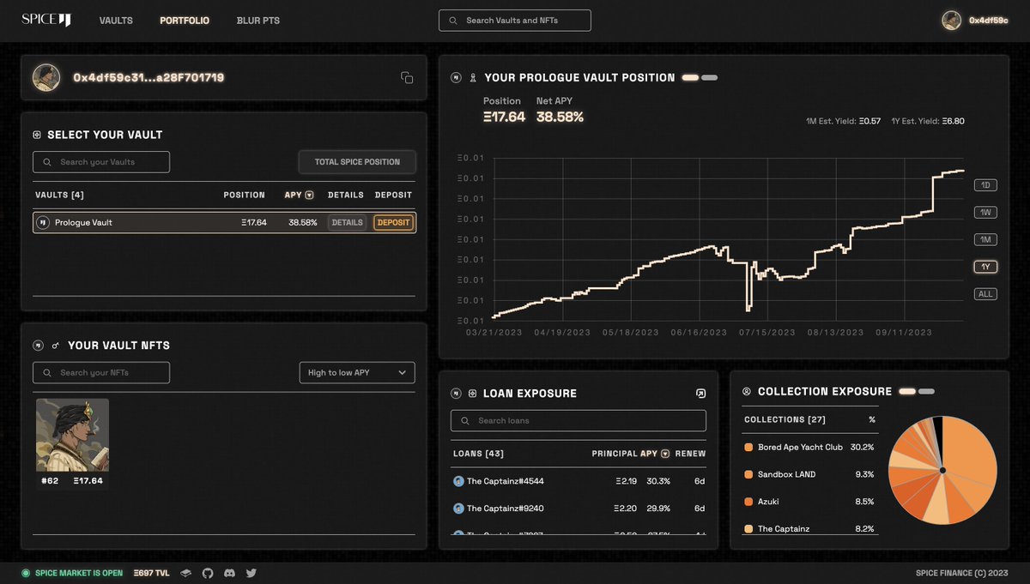The height and width of the screenshot is (584, 1030).
Task: Select the 1M chart range
Action: pyautogui.click(x=985, y=240)
